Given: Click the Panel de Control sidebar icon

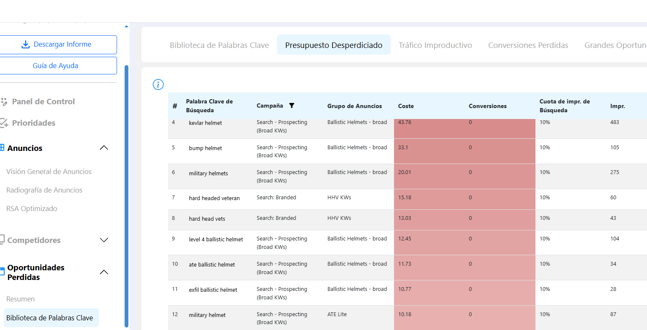Looking at the screenshot, I should click(4, 102).
